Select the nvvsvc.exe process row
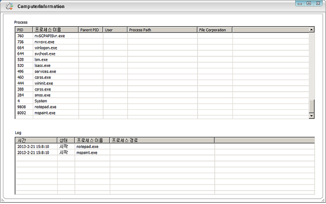The width and height of the screenshot is (326, 204). pos(163,42)
